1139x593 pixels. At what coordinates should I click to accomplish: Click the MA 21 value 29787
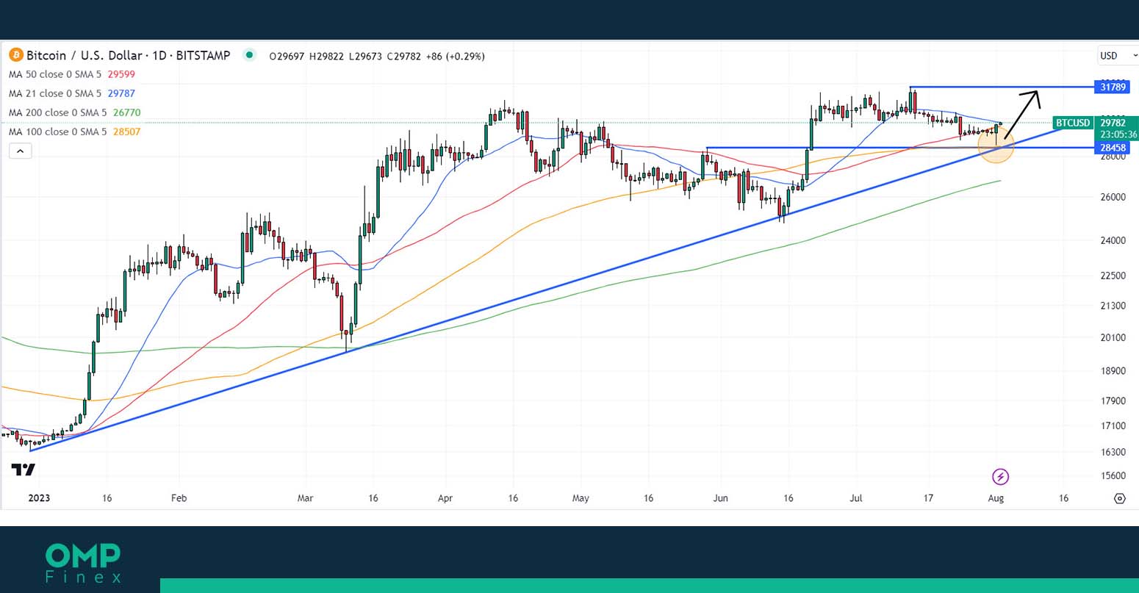pyautogui.click(x=121, y=93)
